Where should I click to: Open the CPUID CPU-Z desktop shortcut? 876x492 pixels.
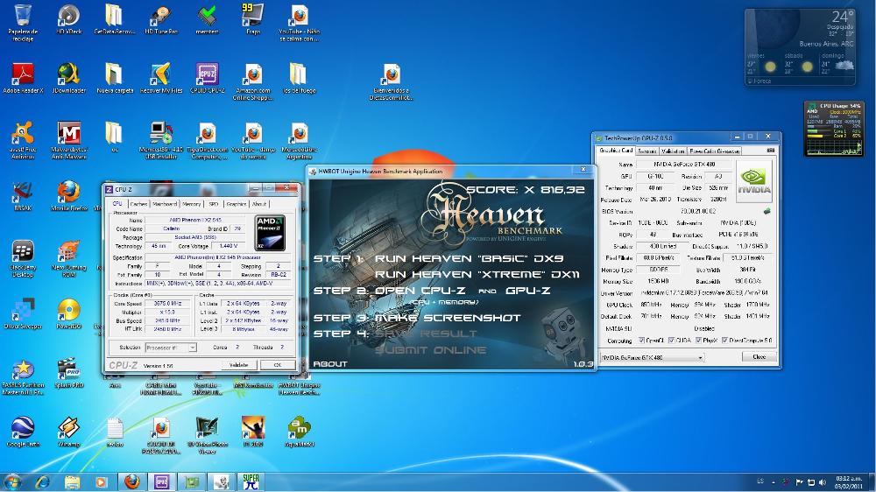click(208, 78)
